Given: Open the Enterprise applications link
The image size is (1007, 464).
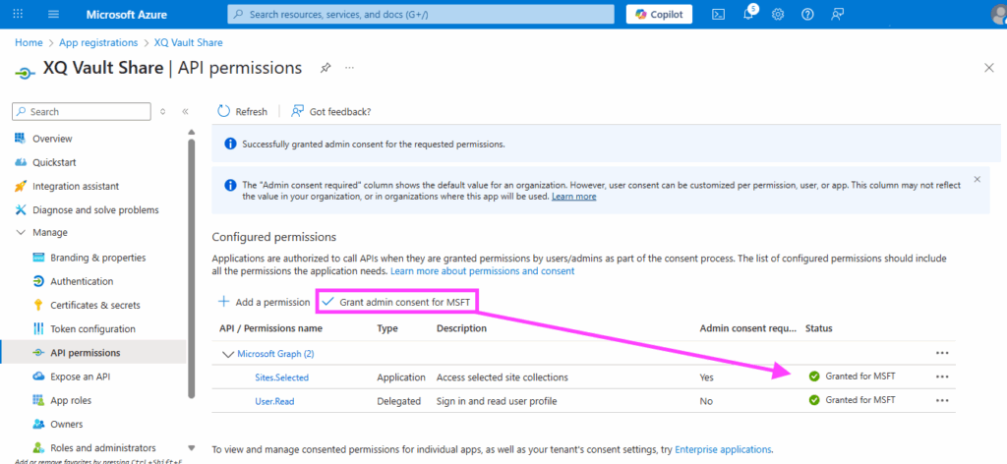Looking at the screenshot, I should tap(723, 448).
